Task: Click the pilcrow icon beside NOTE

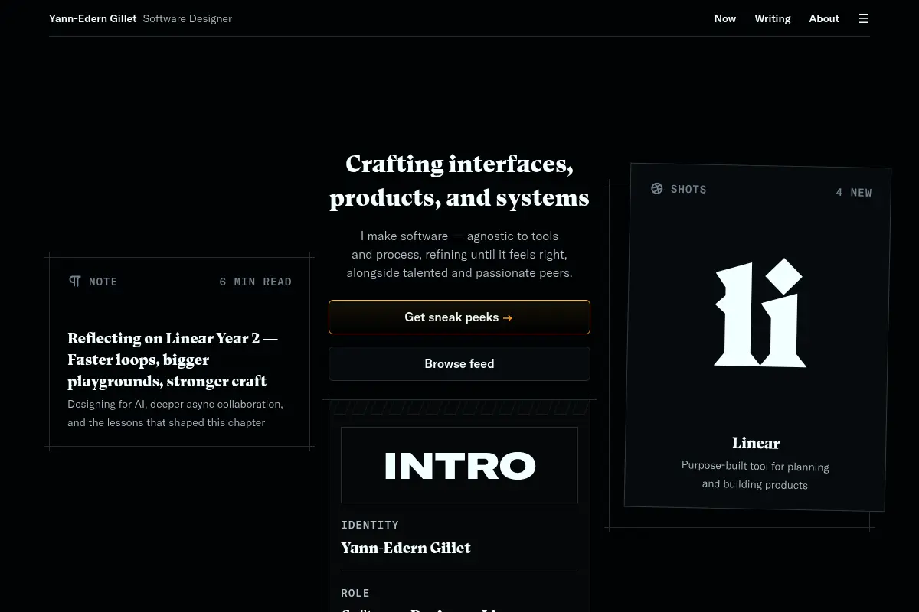Action: pos(75,282)
